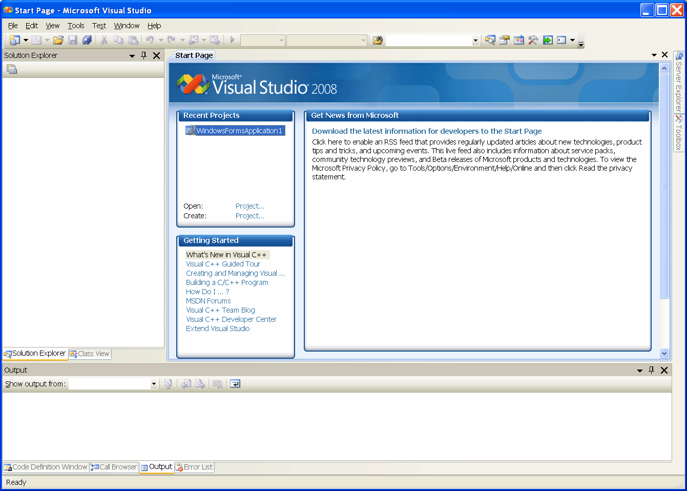Screen dimensions: 687x491
Task: Open a file with the Open File icon
Action: click(58, 40)
